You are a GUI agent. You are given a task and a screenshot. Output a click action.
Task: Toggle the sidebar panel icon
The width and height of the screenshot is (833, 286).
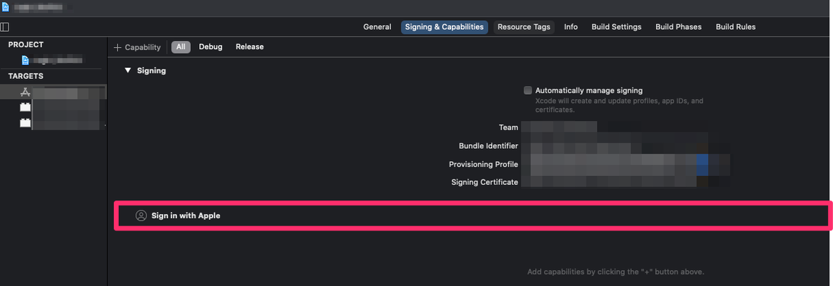click(x=5, y=27)
